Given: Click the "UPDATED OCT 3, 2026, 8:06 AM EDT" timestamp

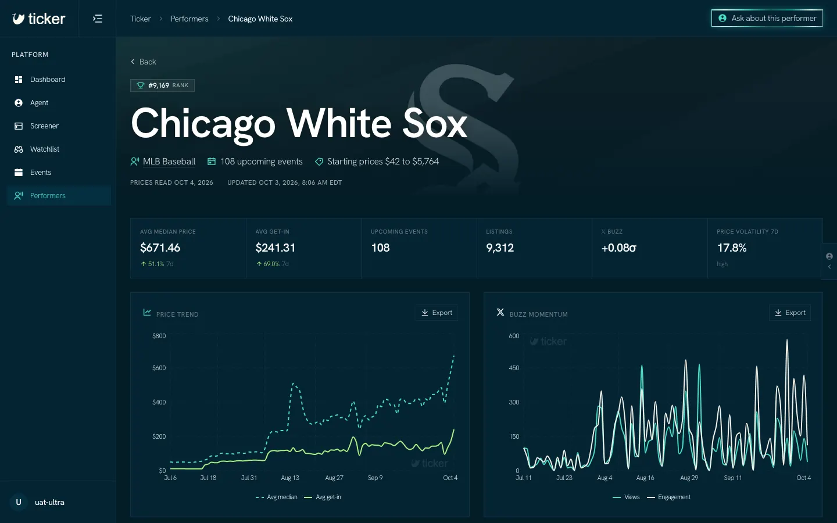Looking at the screenshot, I should click(x=285, y=182).
